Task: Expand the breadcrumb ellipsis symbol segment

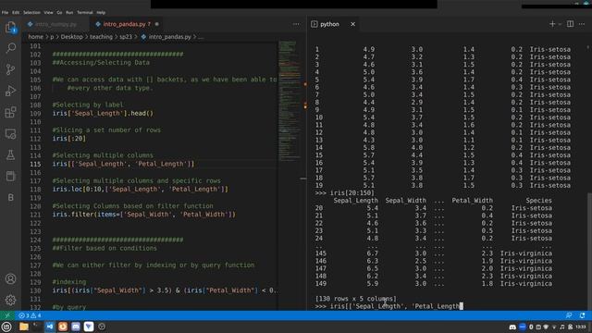Action: 201,37
